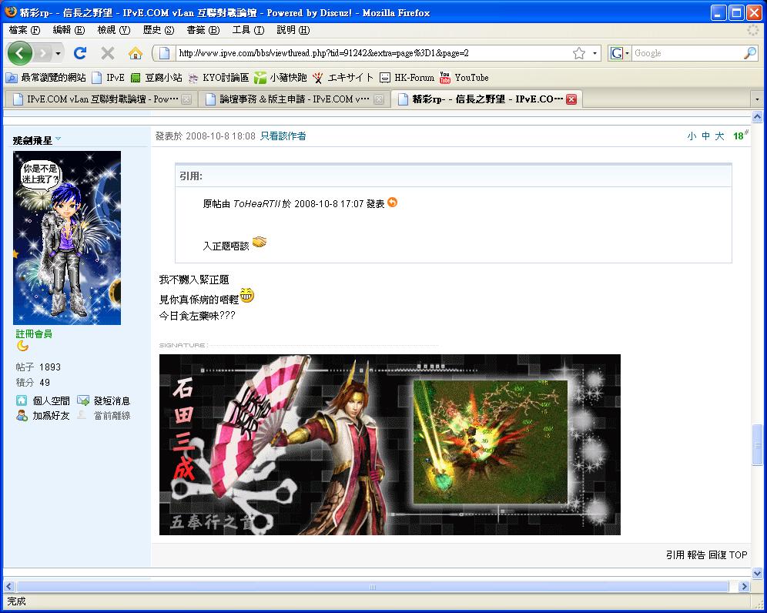The image size is (767, 613).
Task: Set font size to 大 (large)
Action: pos(719,136)
